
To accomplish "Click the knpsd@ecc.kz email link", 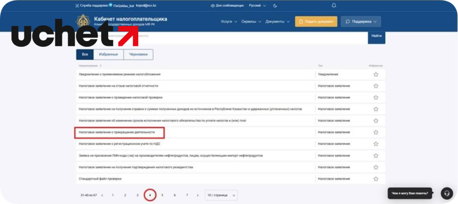I will tap(147, 5).
